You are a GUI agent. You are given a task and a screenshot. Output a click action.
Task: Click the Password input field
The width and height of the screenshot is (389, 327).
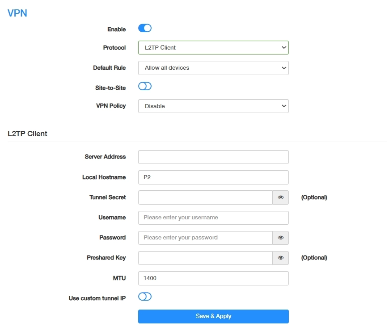point(205,238)
